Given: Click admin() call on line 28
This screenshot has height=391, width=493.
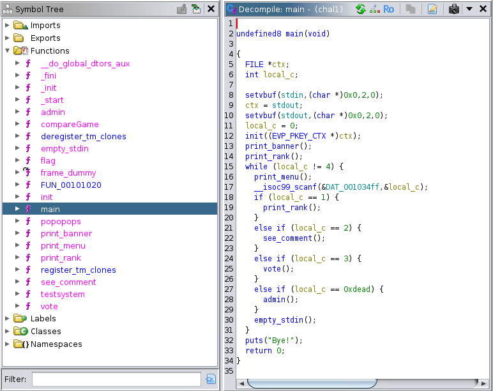Looking at the screenshot, I should [280, 300].
